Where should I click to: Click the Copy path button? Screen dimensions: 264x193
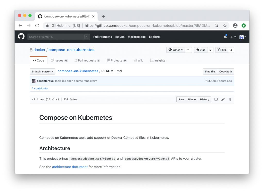click(x=226, y=72)
